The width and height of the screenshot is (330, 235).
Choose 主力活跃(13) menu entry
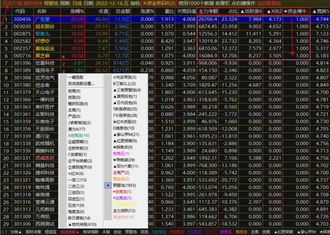[124, 211]
